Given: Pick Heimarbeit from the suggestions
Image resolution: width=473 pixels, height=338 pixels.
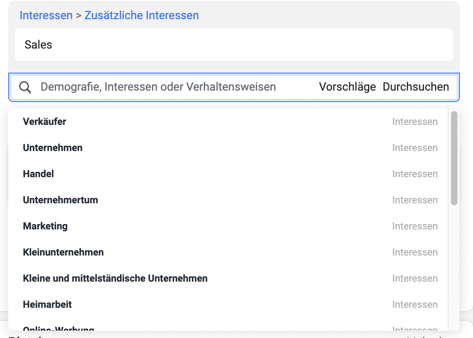Looking at the screenshot, I should coord(47,305).
